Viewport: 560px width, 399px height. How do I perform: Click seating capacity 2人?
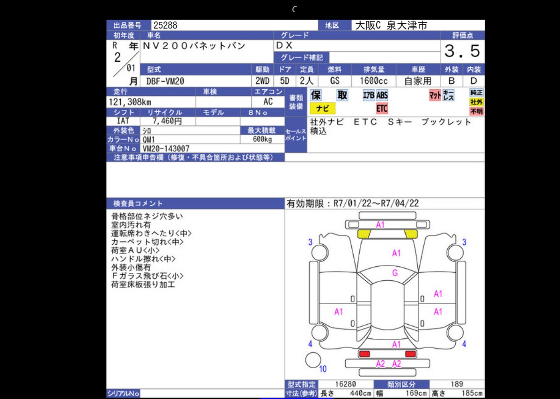[x=306, y=81]
